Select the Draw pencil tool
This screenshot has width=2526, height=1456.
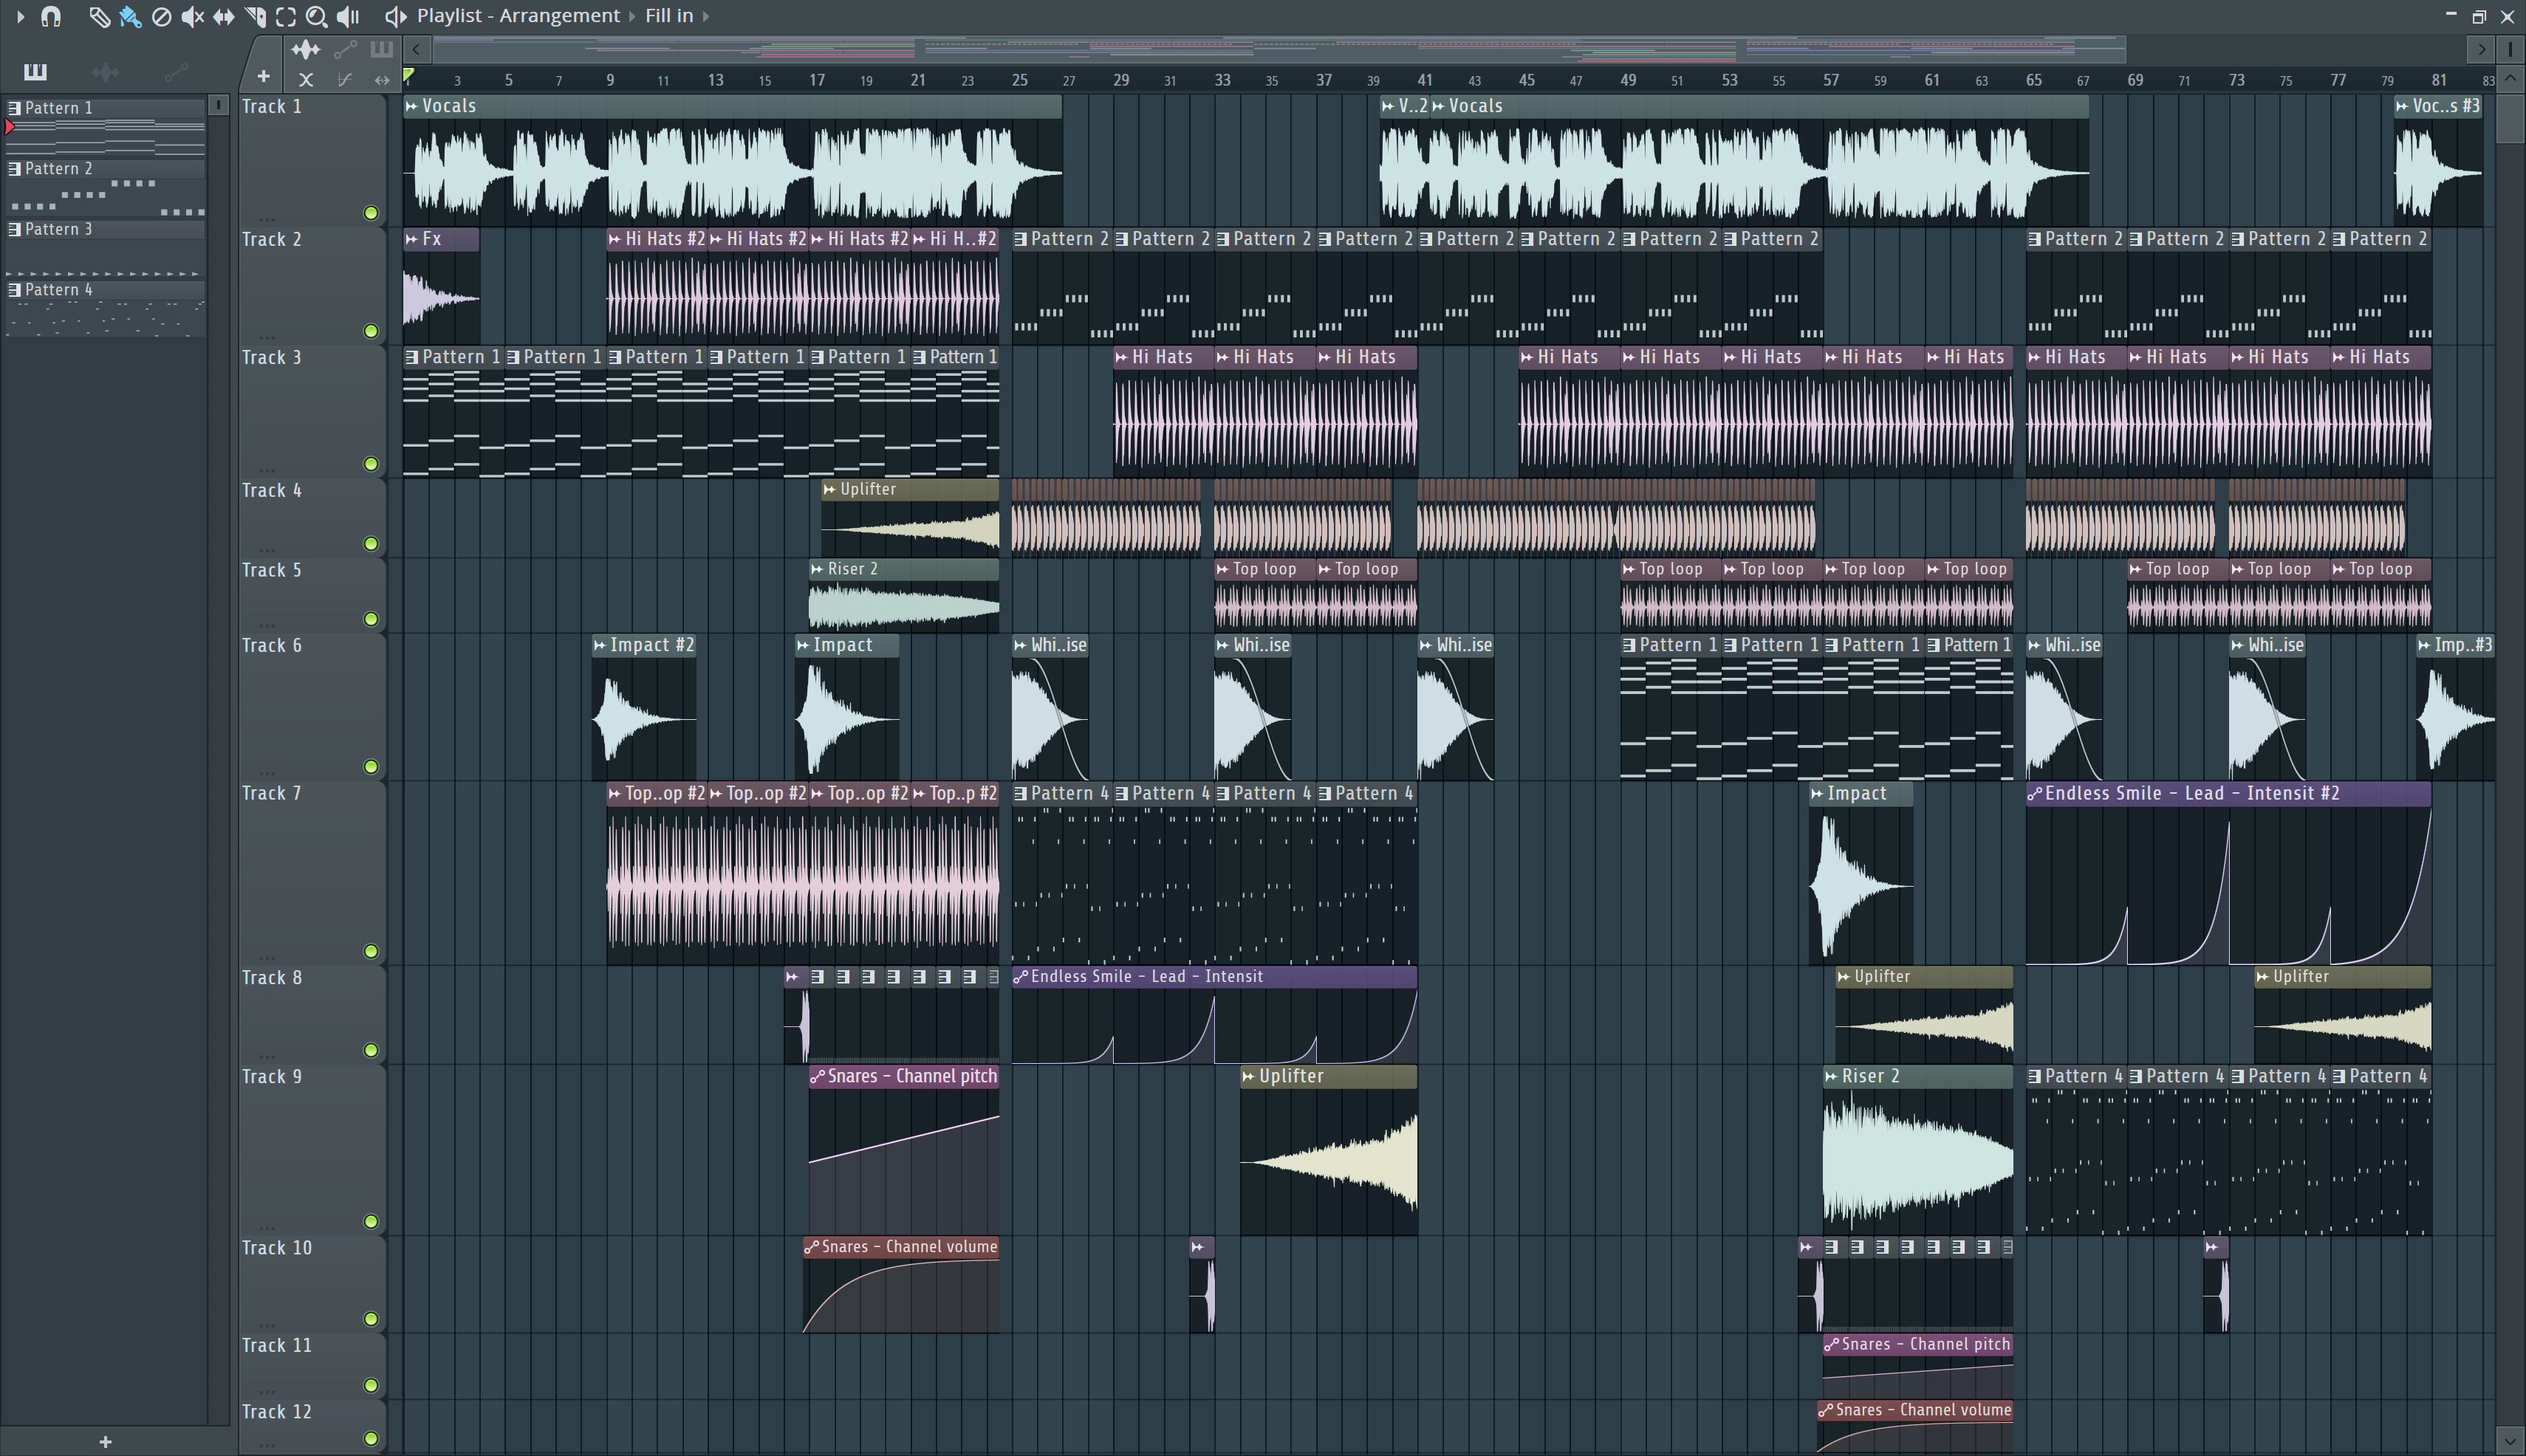point(98,16)
